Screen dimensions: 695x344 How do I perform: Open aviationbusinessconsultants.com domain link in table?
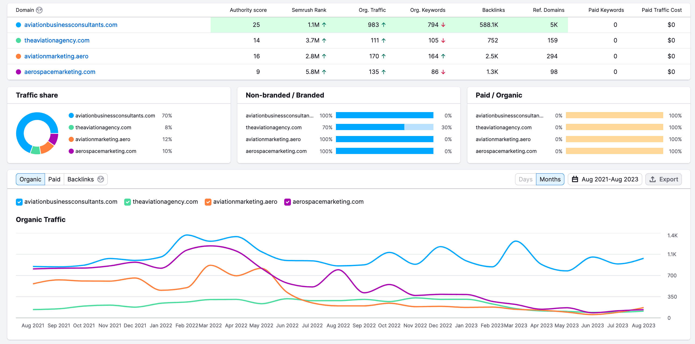71,25
